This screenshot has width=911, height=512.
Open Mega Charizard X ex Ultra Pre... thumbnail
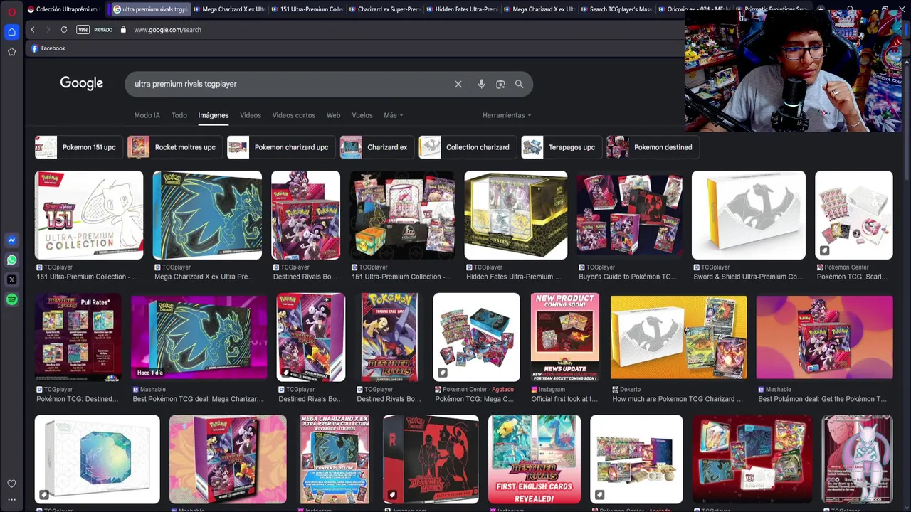(x=207, y=215)
